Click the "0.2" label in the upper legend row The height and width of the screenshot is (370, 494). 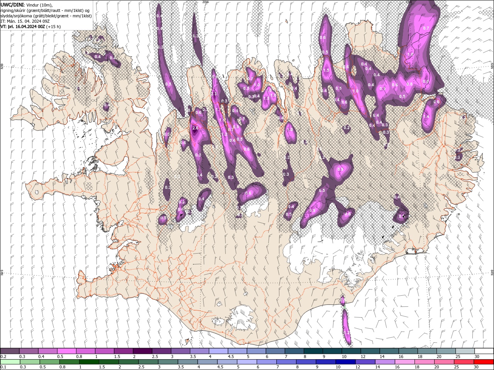click(x=3, y=357)
